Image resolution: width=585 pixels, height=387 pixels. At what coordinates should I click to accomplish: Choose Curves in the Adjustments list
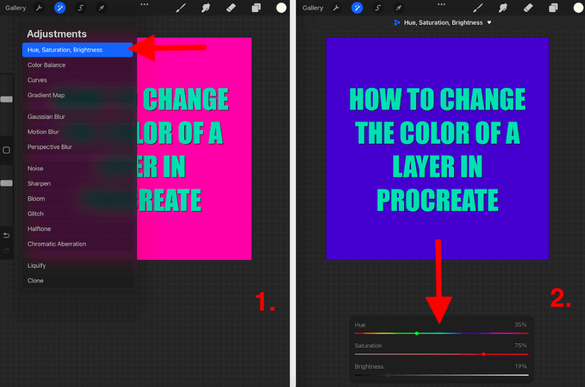[37, 79]
